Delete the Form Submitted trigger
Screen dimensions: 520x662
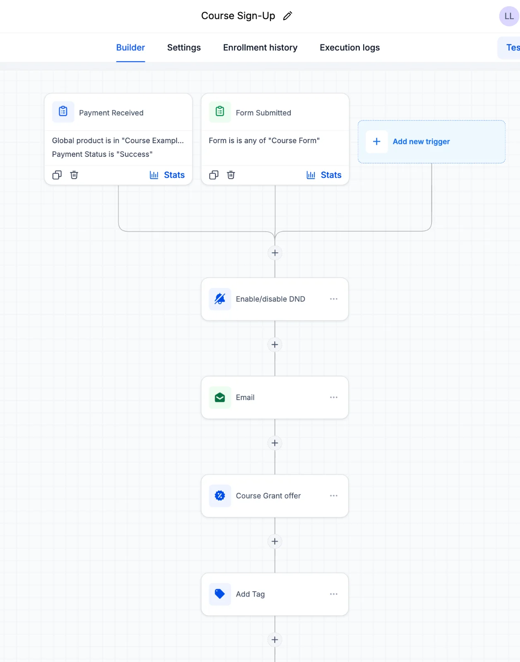click(231, 175)
